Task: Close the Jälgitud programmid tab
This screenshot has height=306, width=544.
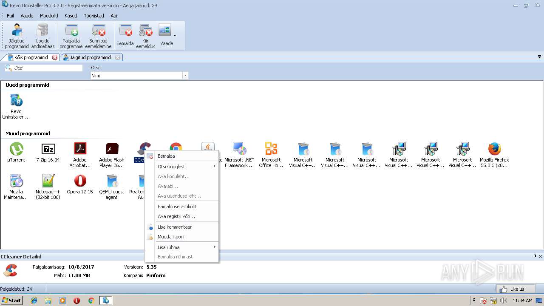Action: pos(118,57)
